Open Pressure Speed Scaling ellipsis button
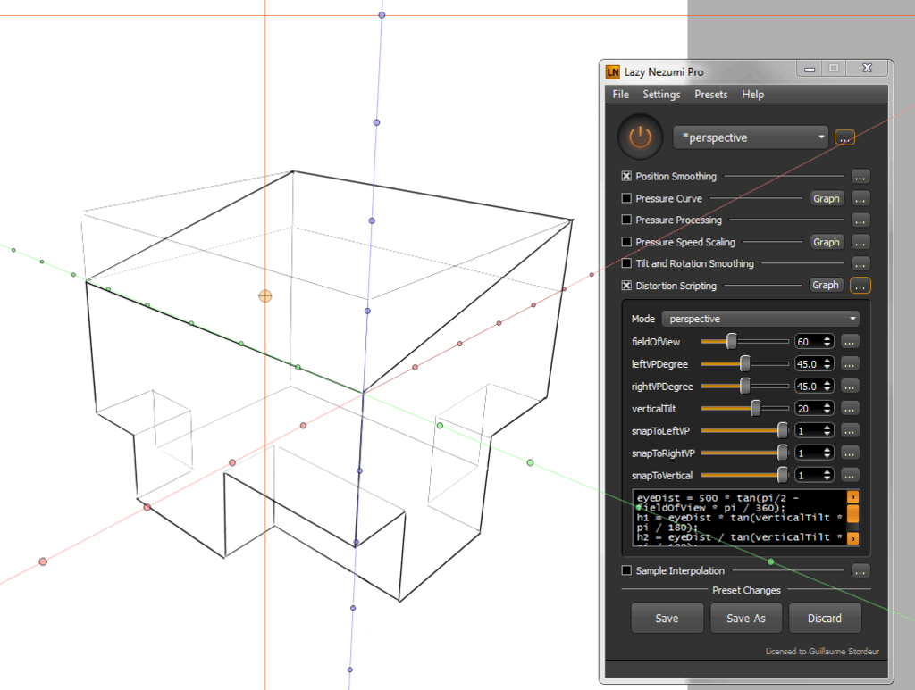Screen dimensions: 915x690 click(860, 243)
